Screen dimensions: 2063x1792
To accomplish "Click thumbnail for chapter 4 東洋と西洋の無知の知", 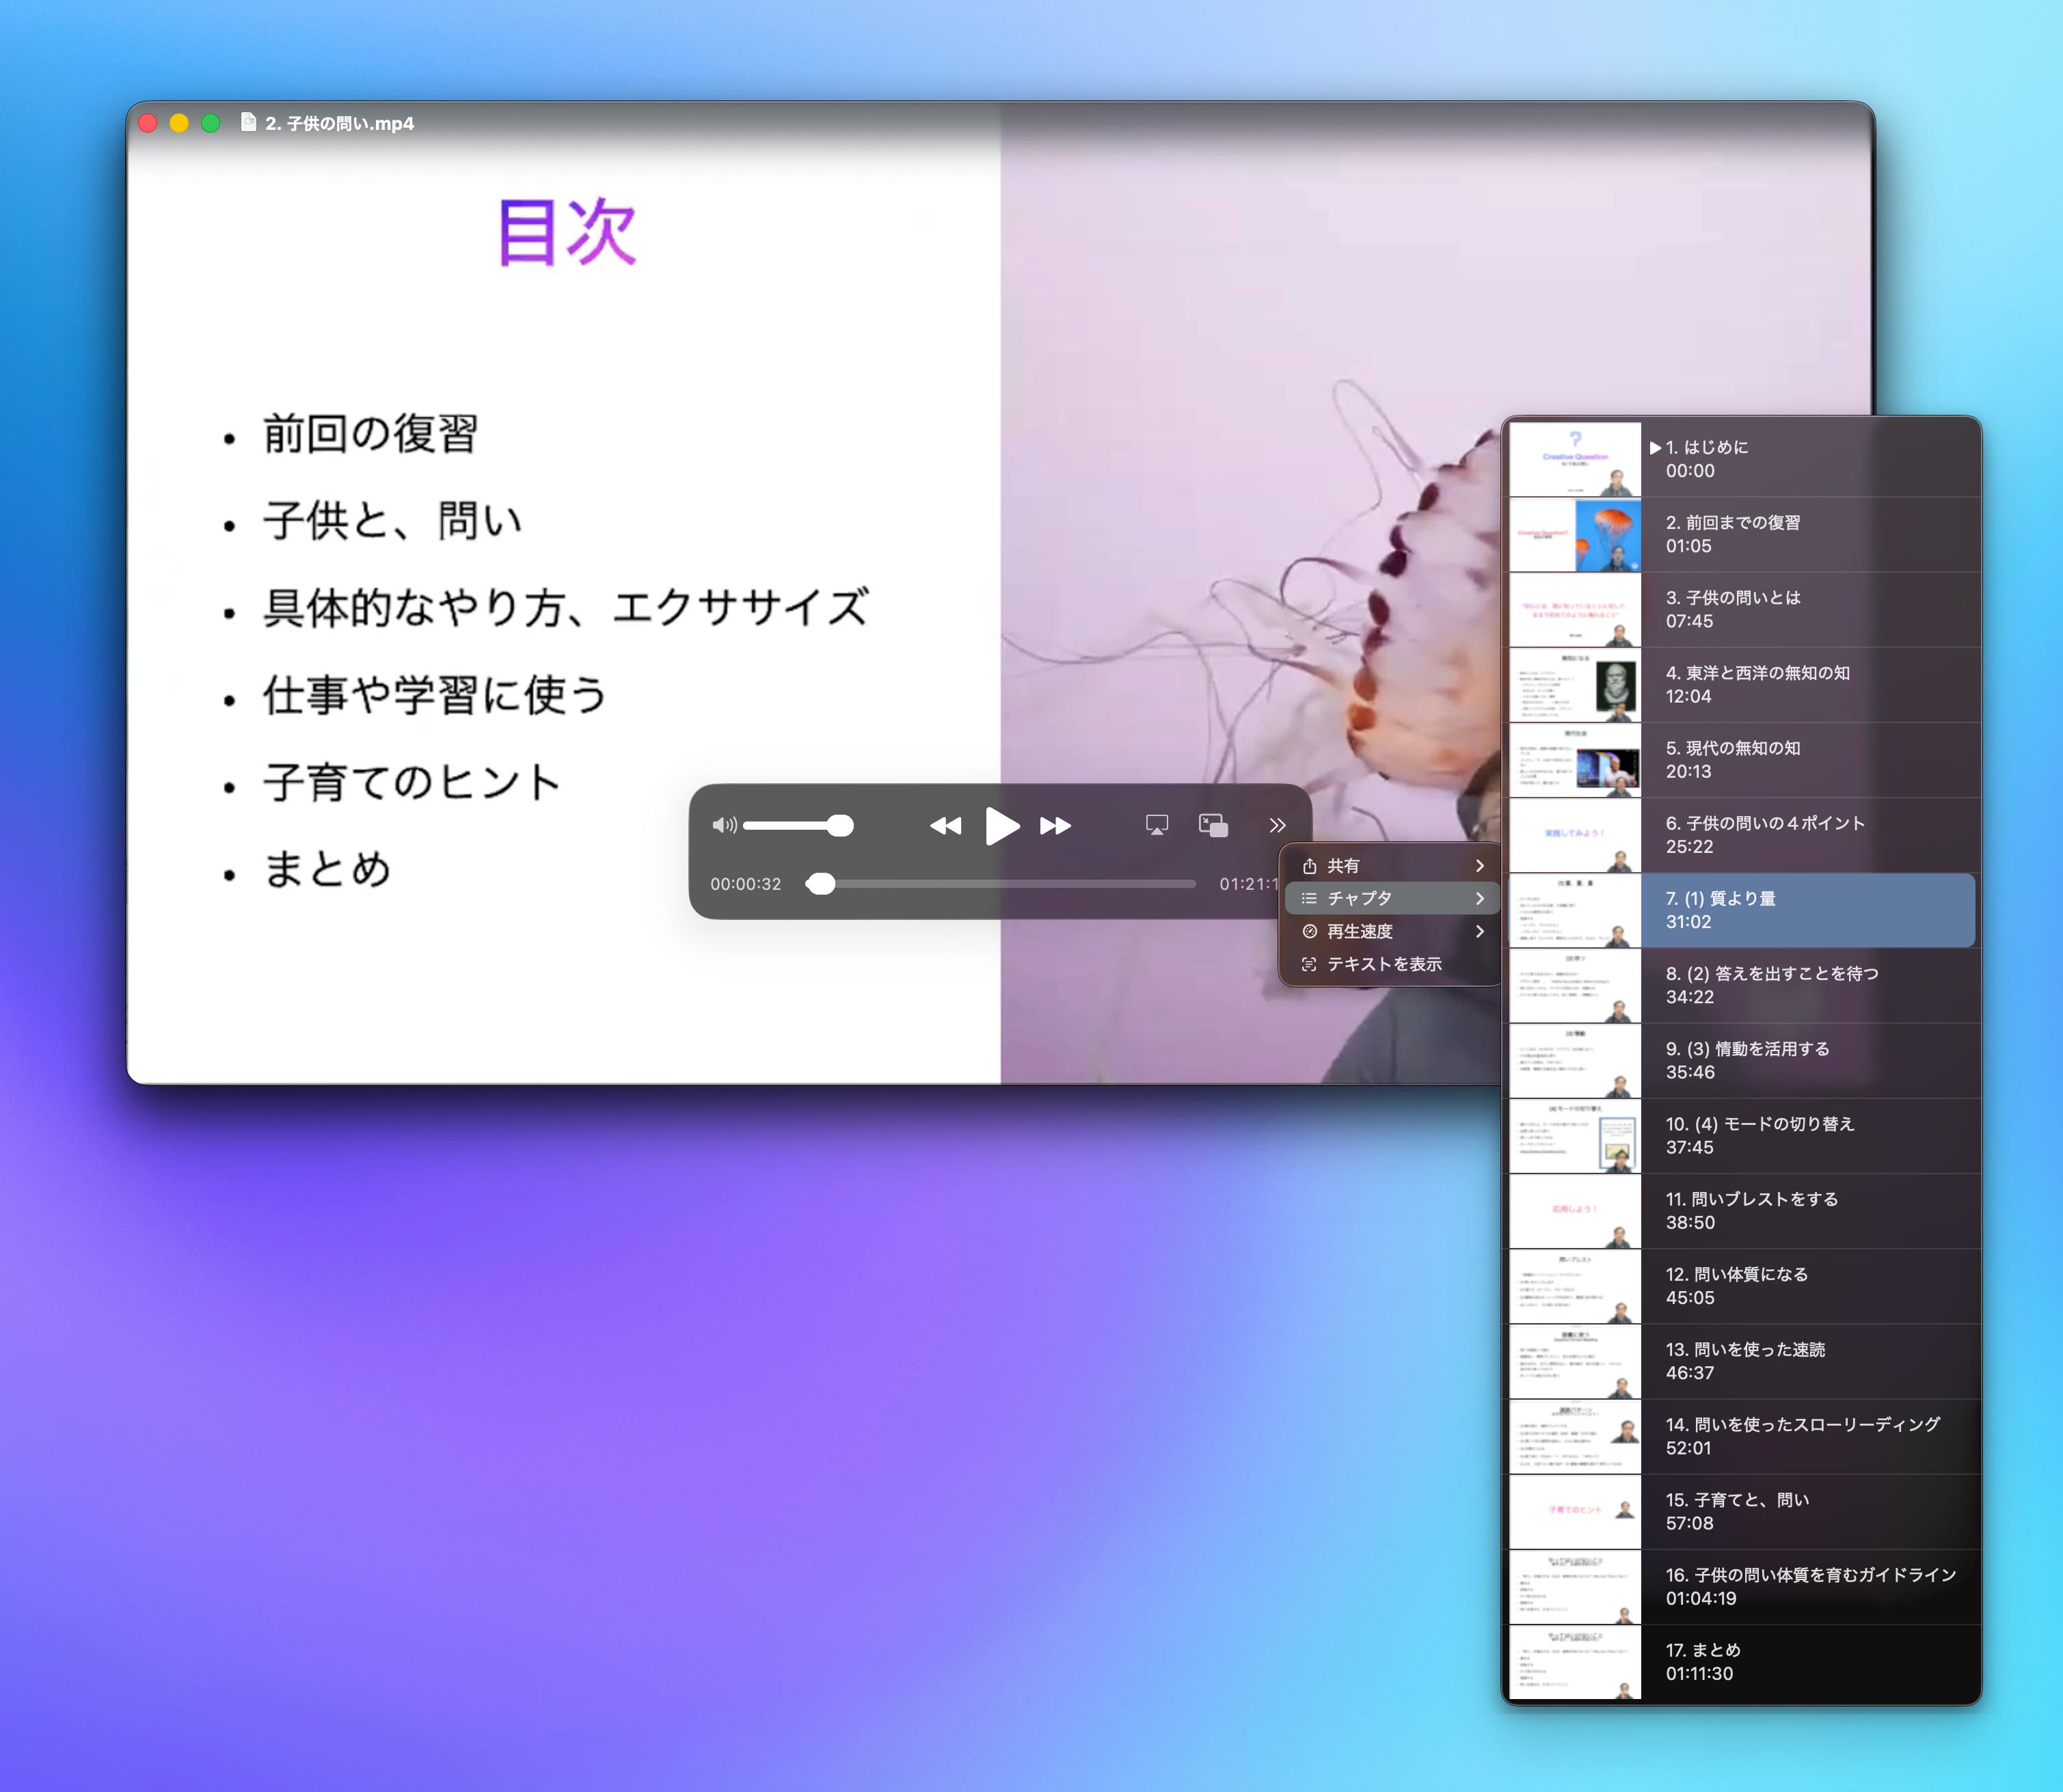I will [x=1575, y=685].
